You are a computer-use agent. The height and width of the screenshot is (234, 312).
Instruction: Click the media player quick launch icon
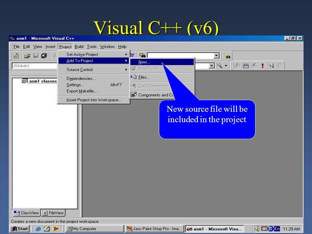[x=55, y=229]
